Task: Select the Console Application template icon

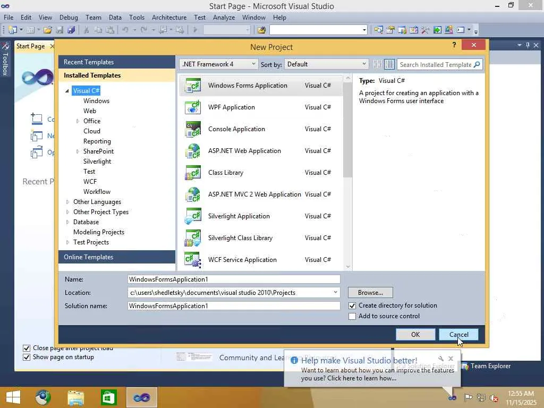Action: (x=193, y=129)
